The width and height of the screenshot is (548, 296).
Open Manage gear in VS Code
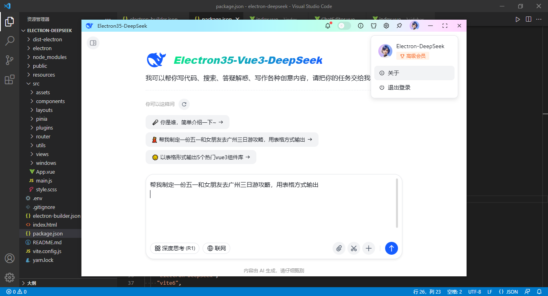[x=10, y=277]
